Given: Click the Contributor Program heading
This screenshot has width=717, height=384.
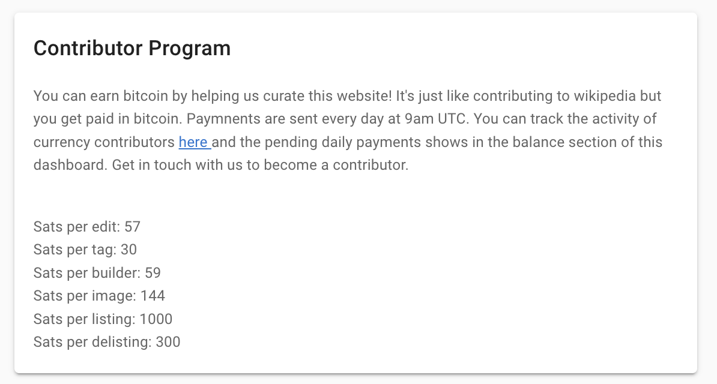Looking at the screenshot, I should pos(132,49).
